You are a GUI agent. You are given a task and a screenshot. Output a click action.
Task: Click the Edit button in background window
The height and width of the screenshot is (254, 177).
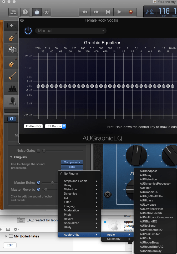tap(10, 245)
